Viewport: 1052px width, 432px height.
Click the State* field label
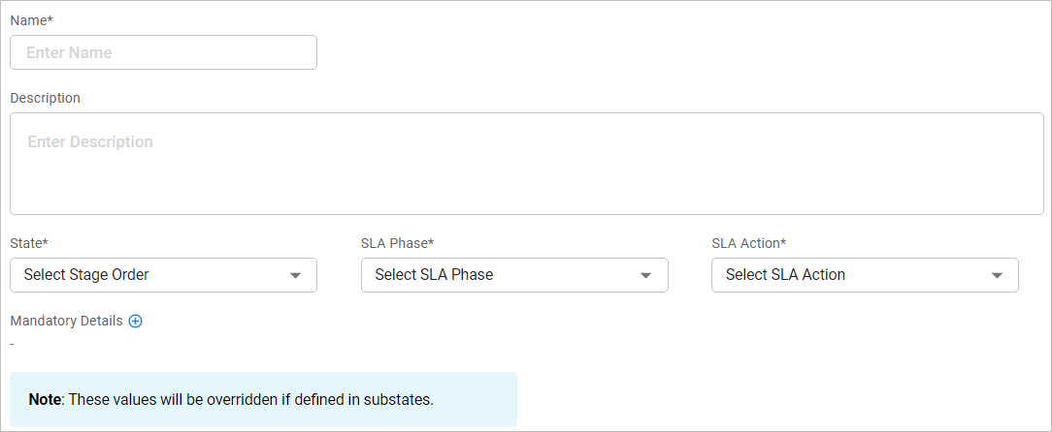pyautogui.click(x=29, y=242)
